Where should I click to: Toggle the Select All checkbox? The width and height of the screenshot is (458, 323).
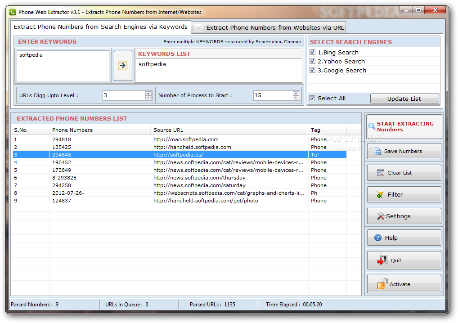(x=312, y=98)
